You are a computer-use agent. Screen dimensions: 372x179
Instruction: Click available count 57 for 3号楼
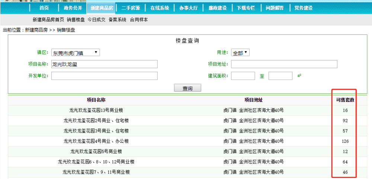click(345, 131)
